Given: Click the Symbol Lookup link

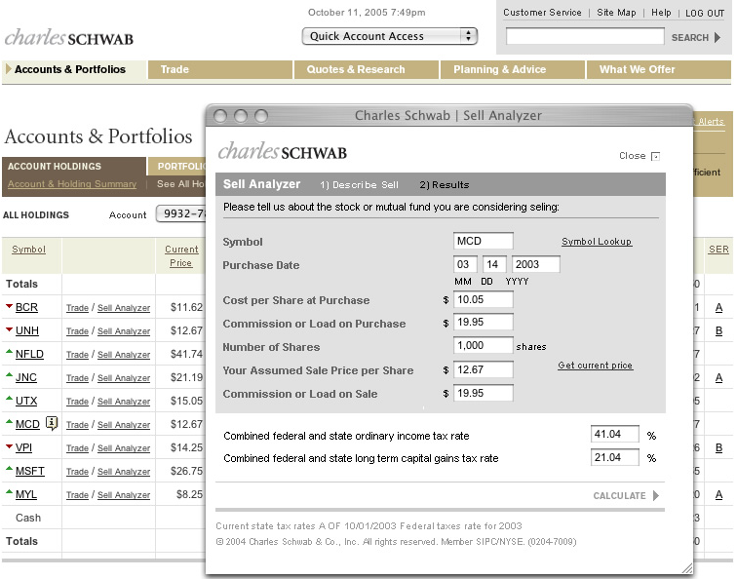Looking at the screenshot, I should (597, 242).
